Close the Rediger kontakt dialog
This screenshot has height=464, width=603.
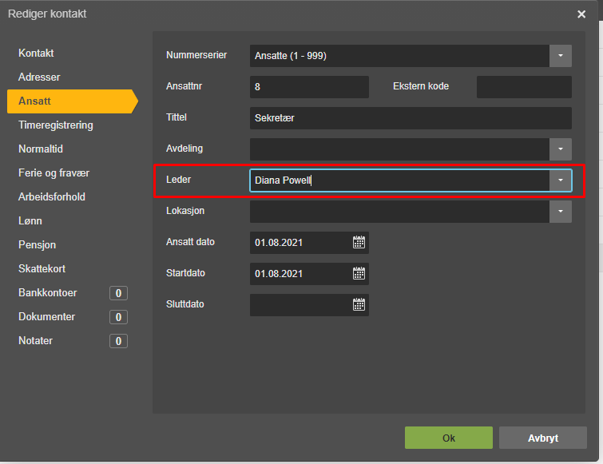[581, 14]
